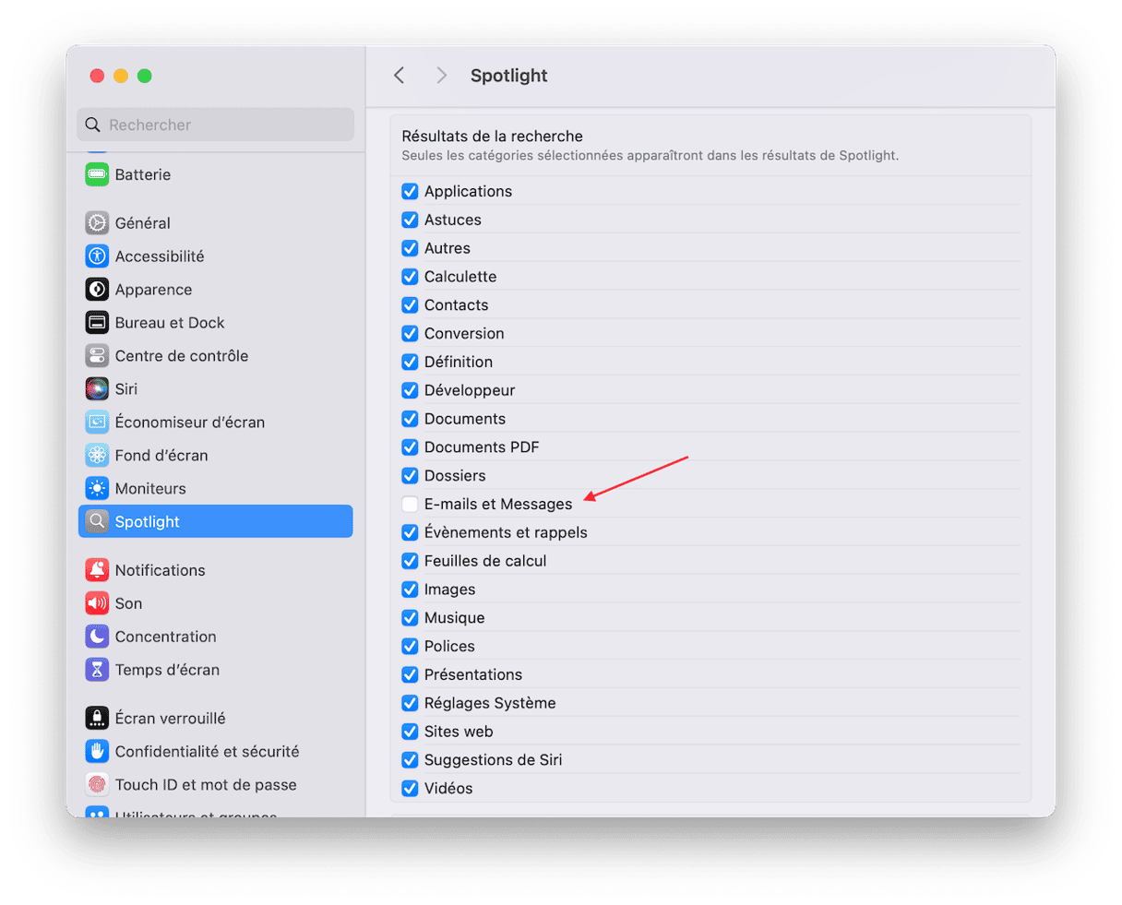Toggle the Feuilles de calcul checkbox
Image resolution: width=1122 pixels, height=905 pixels.
(411, 561)
